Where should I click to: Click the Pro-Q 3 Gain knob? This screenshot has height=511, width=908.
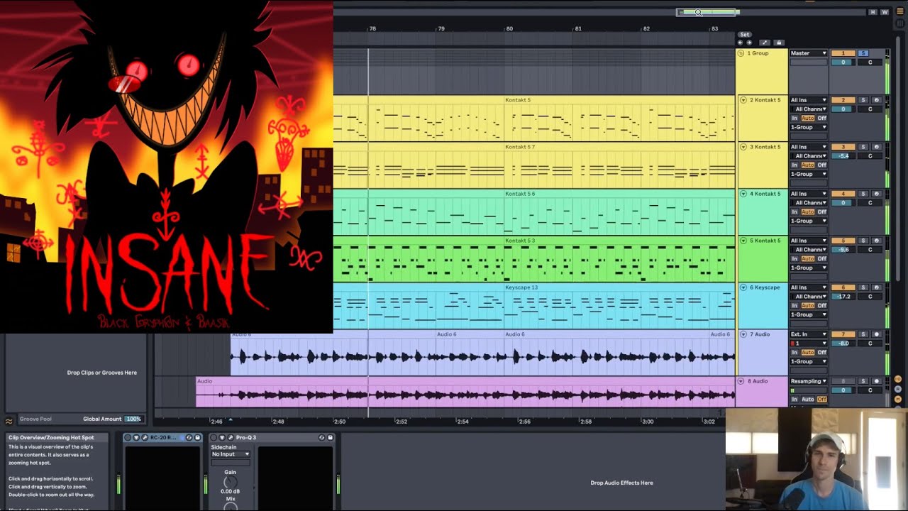[231, 483]
